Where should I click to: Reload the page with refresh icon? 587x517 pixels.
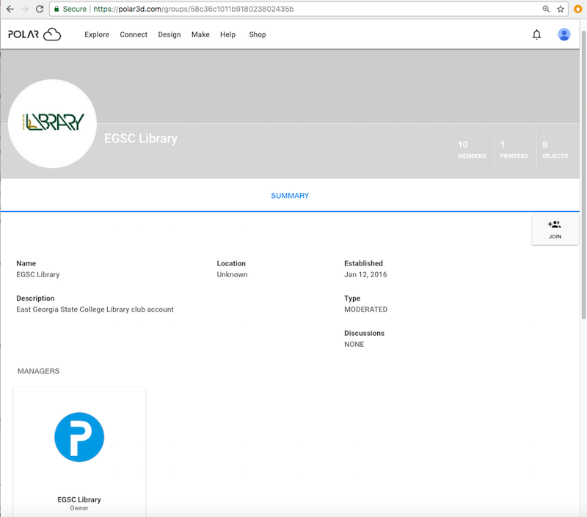[x=40, y=9]
